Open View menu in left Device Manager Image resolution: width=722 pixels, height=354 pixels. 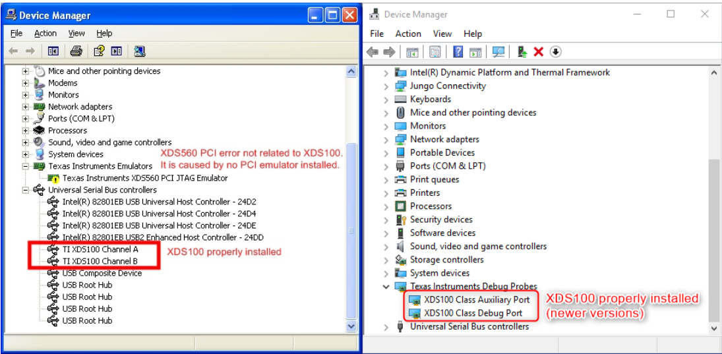pos(76,33)
